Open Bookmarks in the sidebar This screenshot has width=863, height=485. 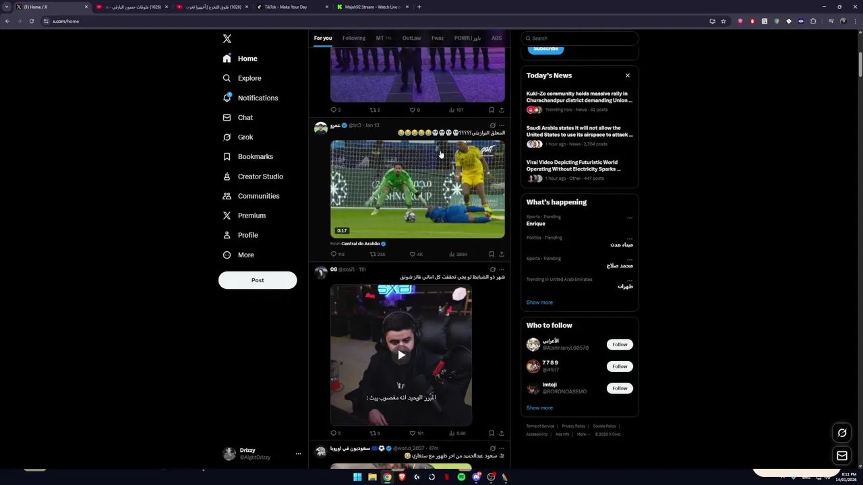(x=247, y=156)
